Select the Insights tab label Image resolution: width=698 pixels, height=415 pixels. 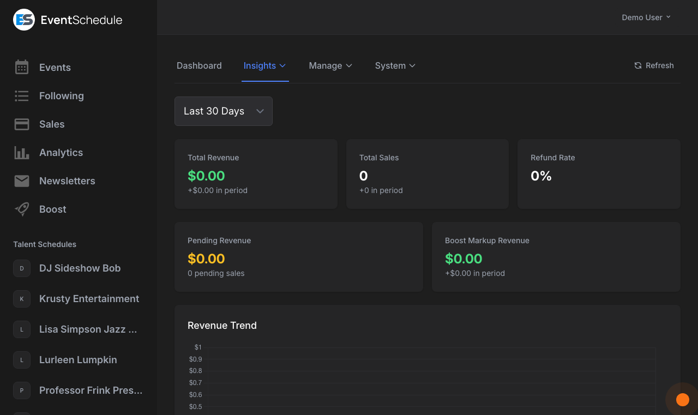(260, 65)
